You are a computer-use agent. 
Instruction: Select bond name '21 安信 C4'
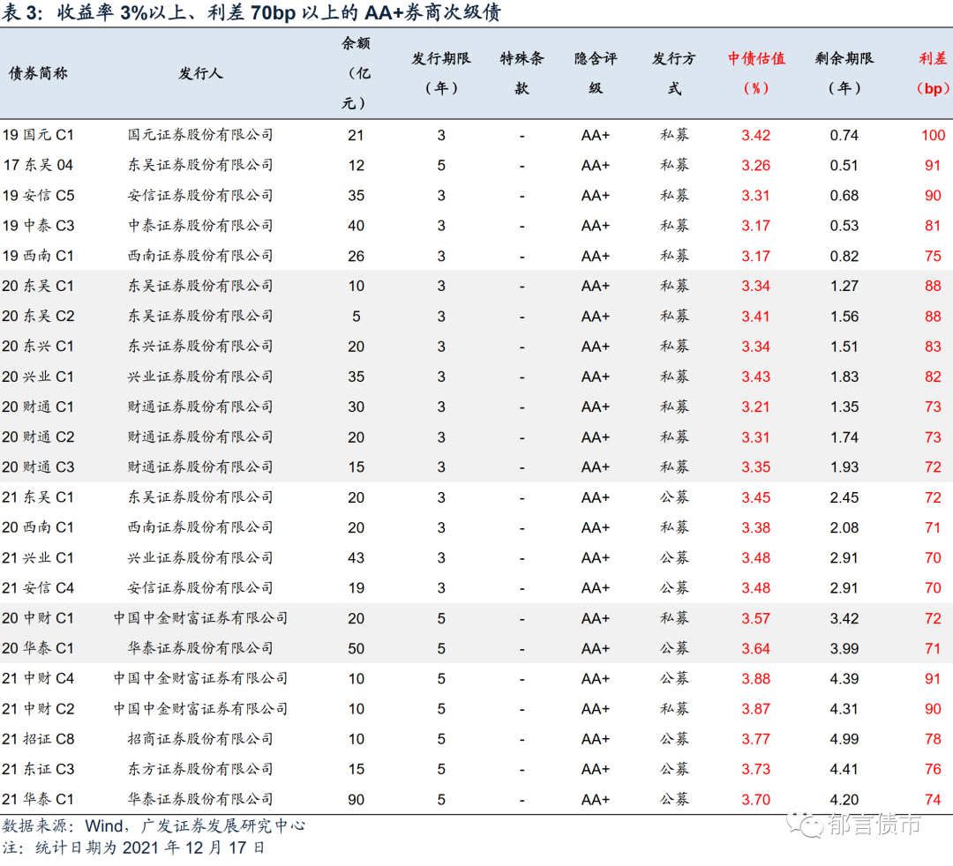pos(38,588)
